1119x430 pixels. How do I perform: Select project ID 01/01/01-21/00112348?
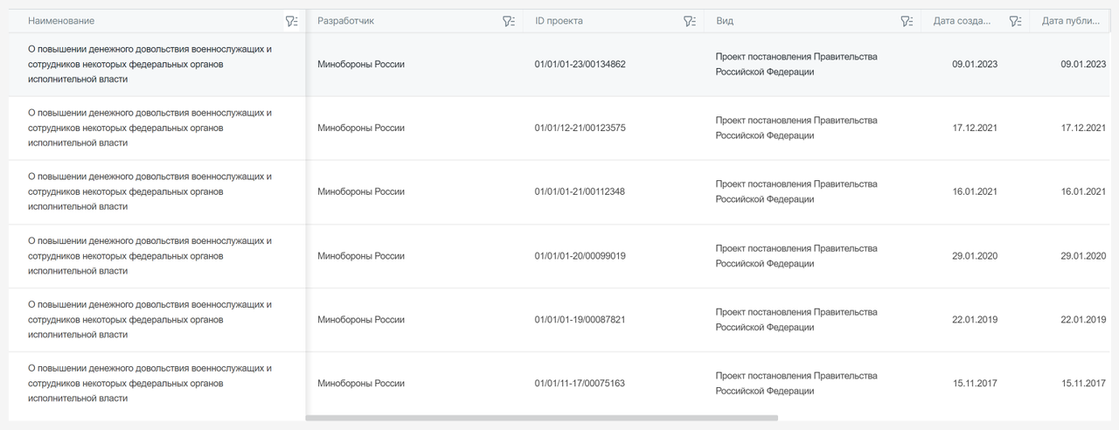coord(580,192)
